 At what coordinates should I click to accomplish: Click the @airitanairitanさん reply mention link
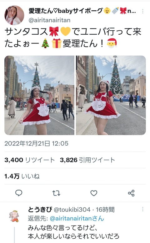(77, 219)
